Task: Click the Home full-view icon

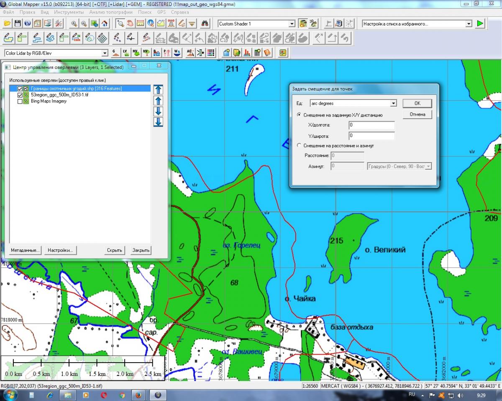Action: tap(104, 24)
